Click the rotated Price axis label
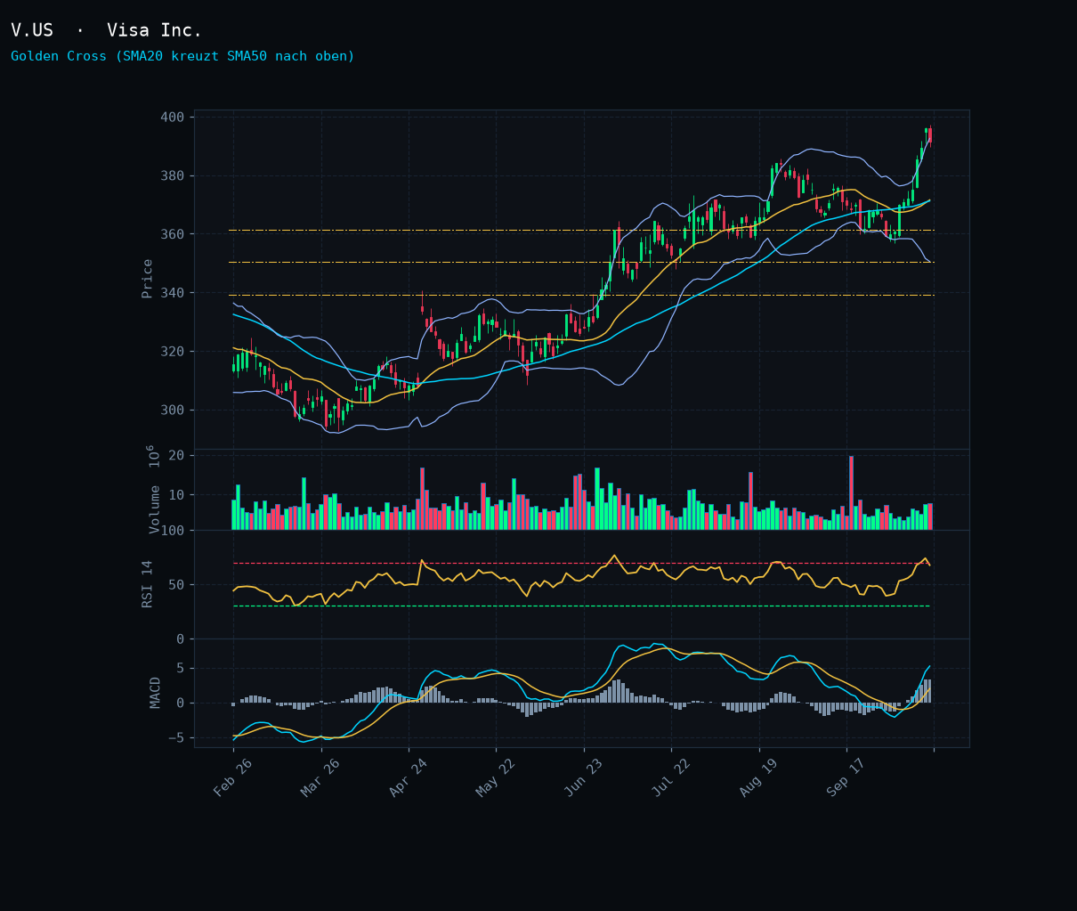Screen dimensions: 1077x911 (148, 279)
